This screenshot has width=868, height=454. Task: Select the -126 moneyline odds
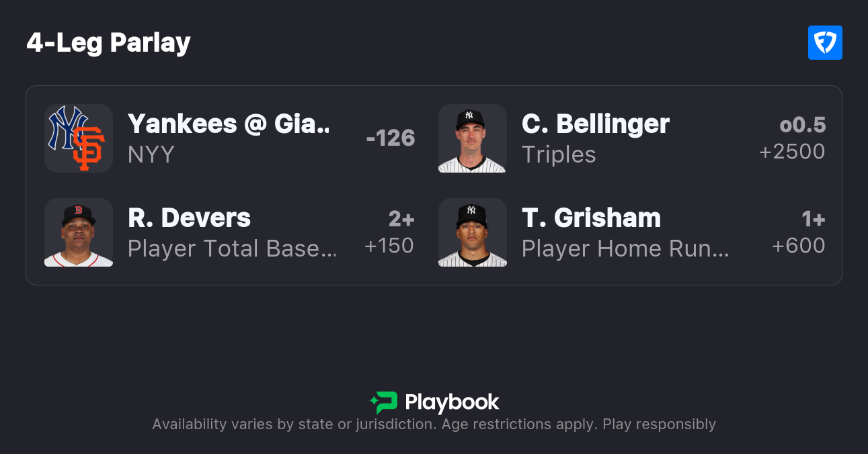click(391, 138)
